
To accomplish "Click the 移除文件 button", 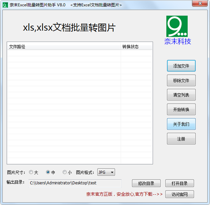I will click(x=181, y=80).
